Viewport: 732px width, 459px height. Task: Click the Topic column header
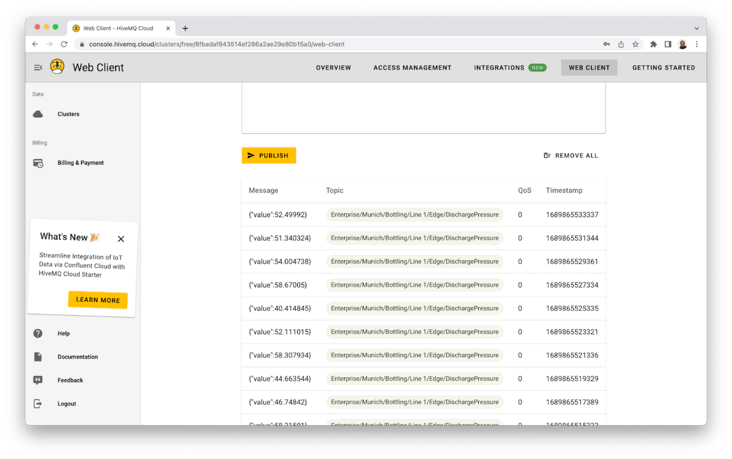click(x=335, y=190)
